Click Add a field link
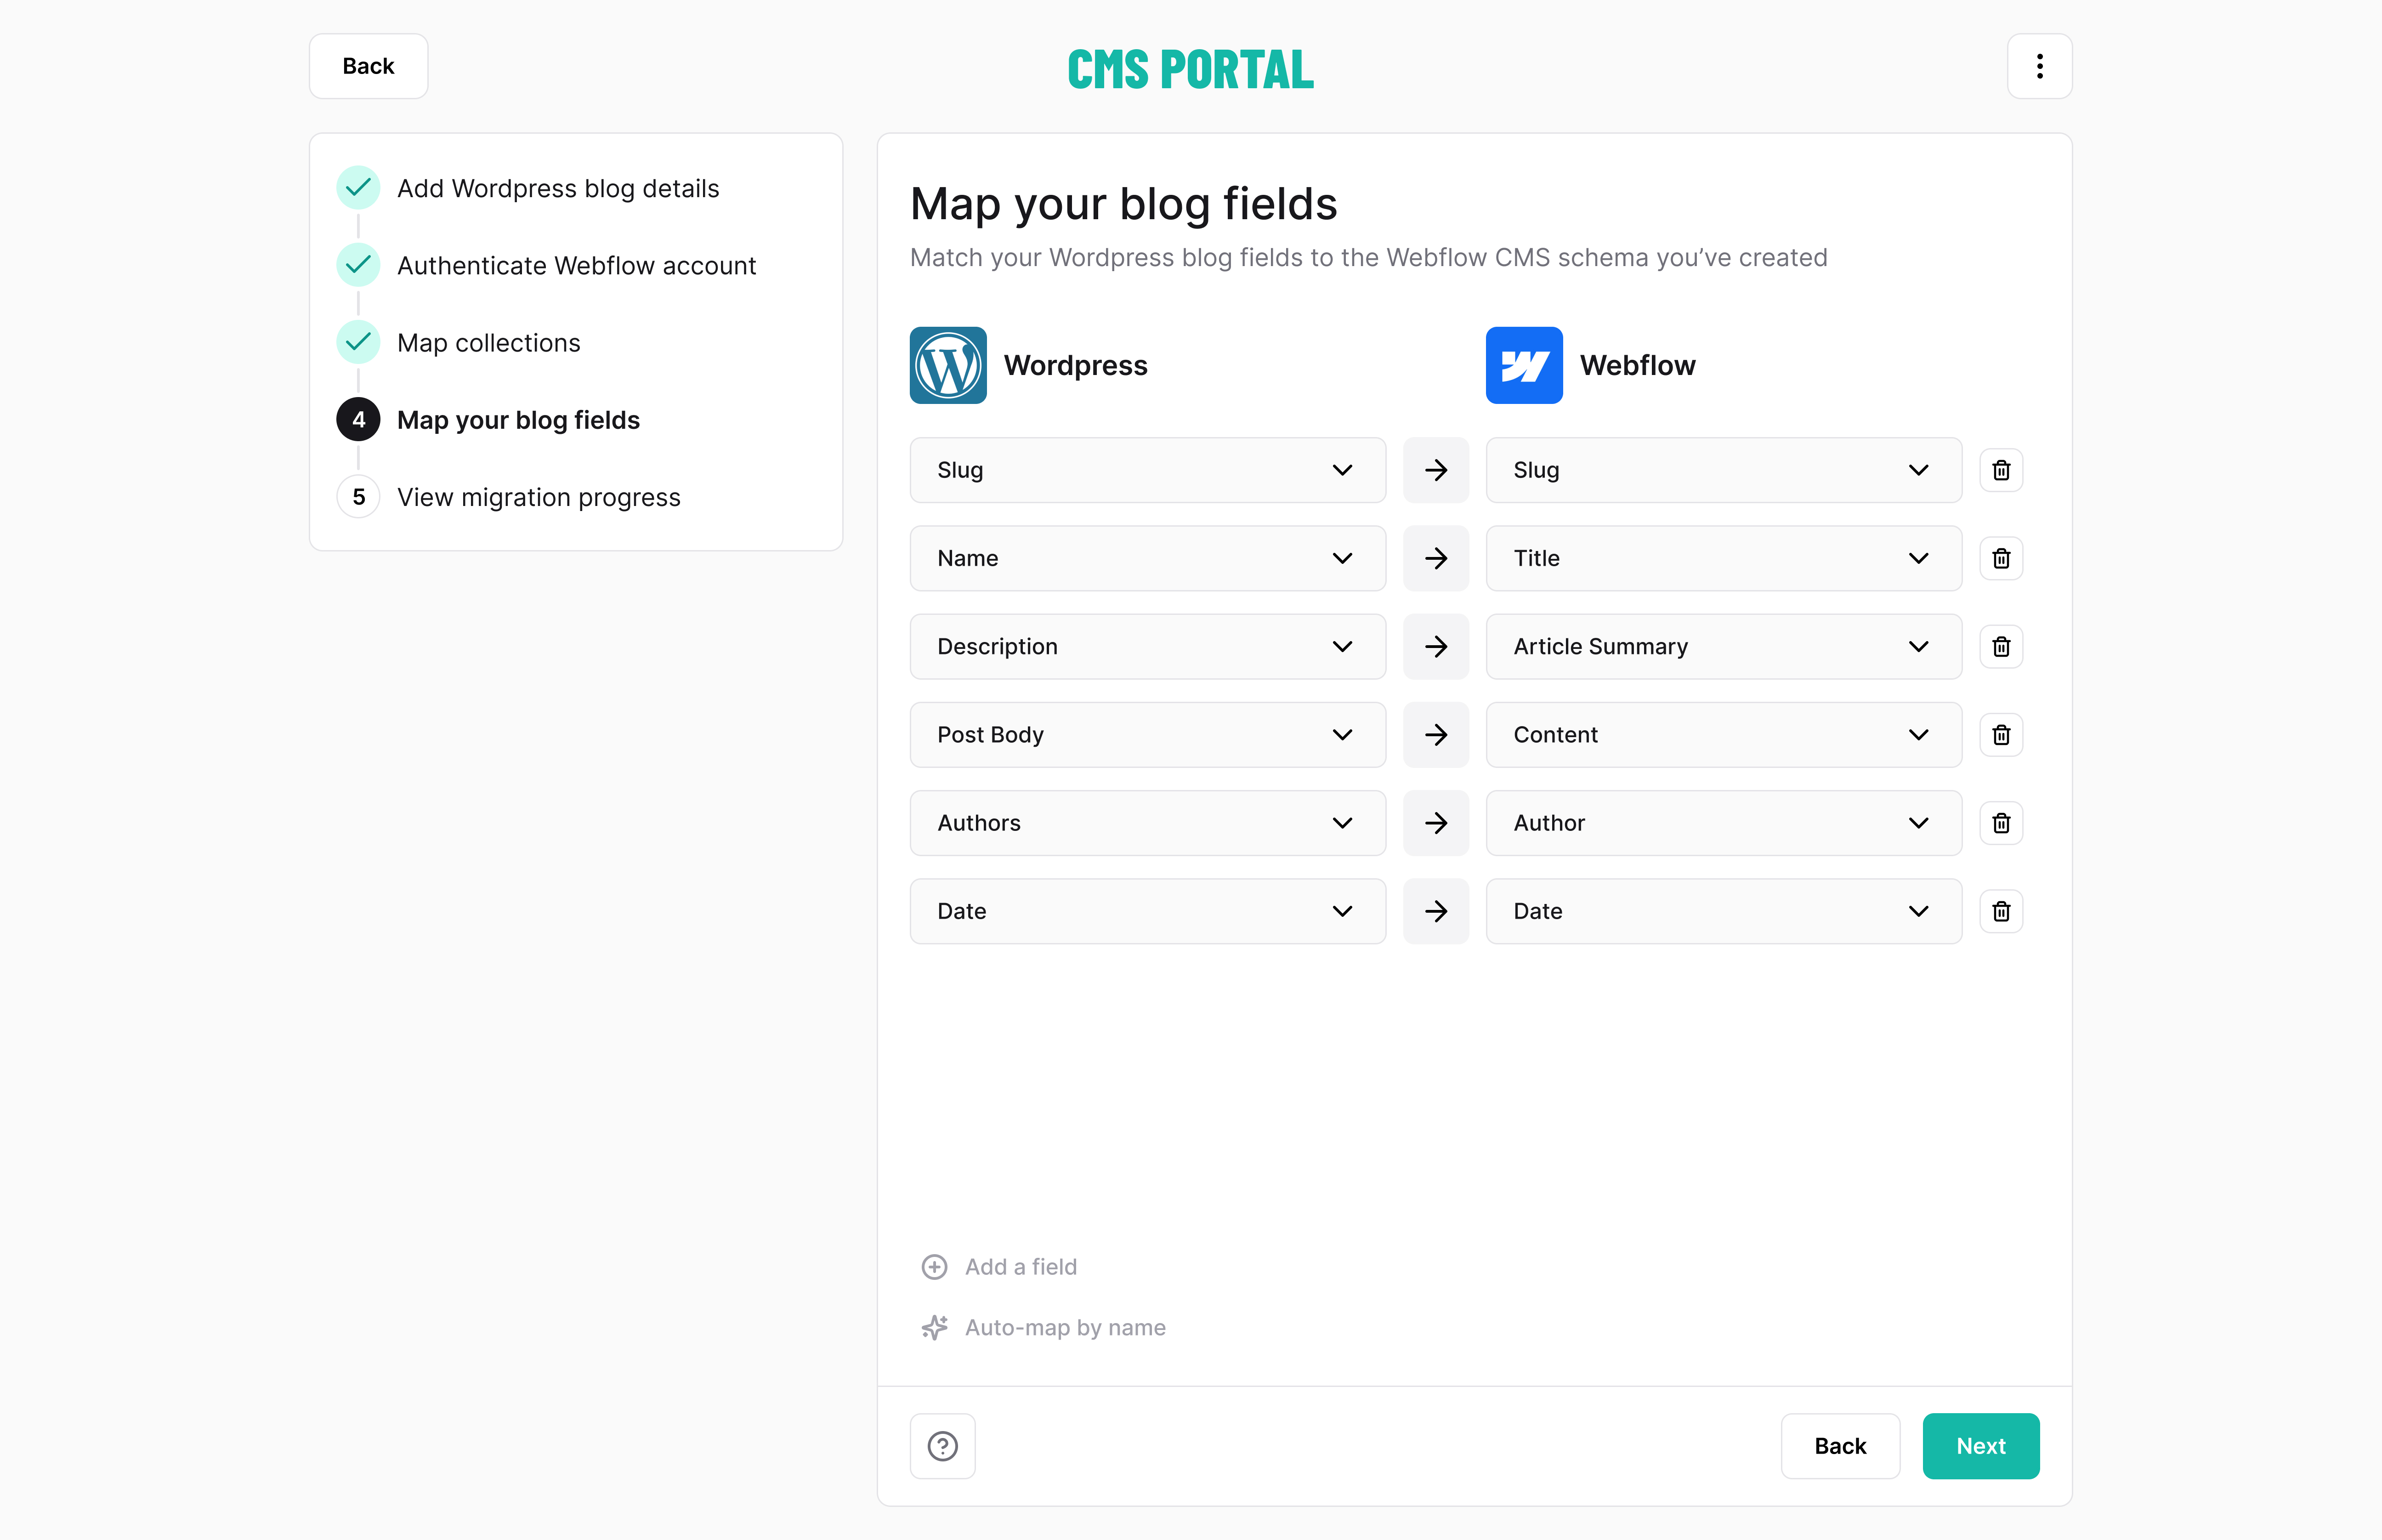This screenshot has height=1540, width=2382. click(1020, 1267)
